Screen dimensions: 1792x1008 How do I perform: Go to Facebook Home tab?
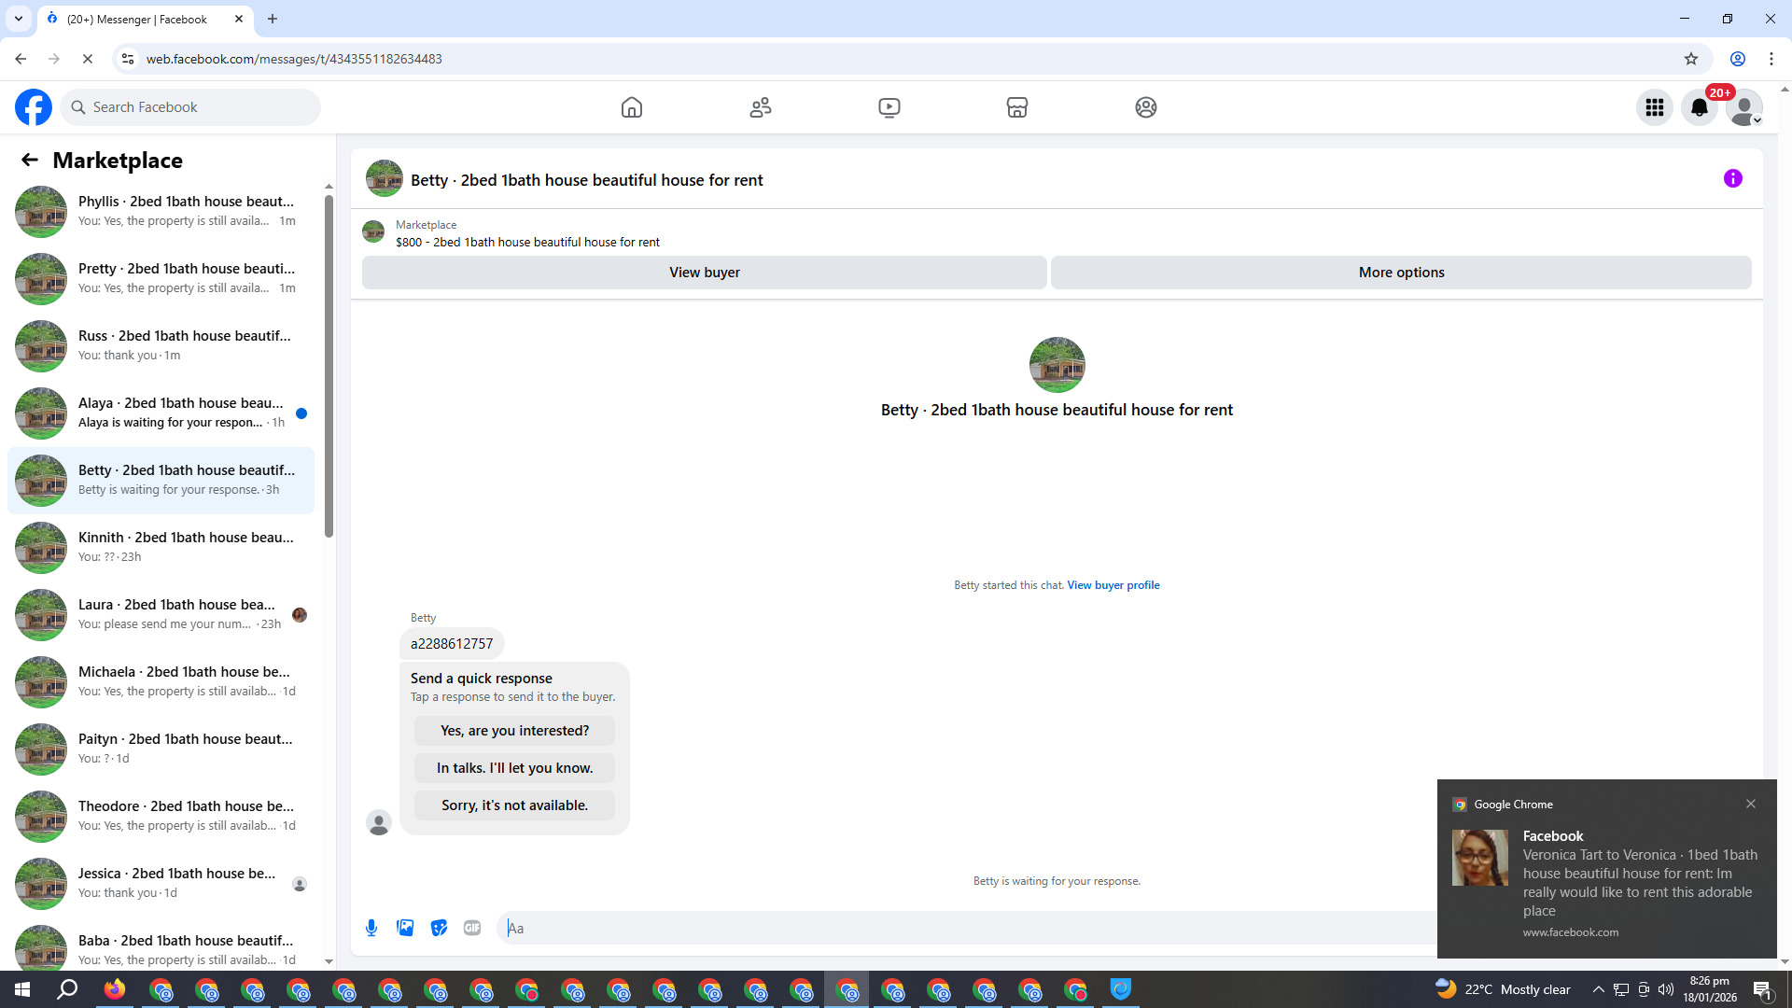tap(632, 107)
